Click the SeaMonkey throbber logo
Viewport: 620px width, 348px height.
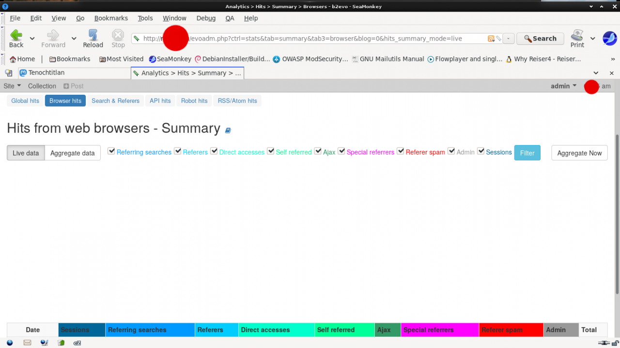pyautogui.click(x=609, y=38)
